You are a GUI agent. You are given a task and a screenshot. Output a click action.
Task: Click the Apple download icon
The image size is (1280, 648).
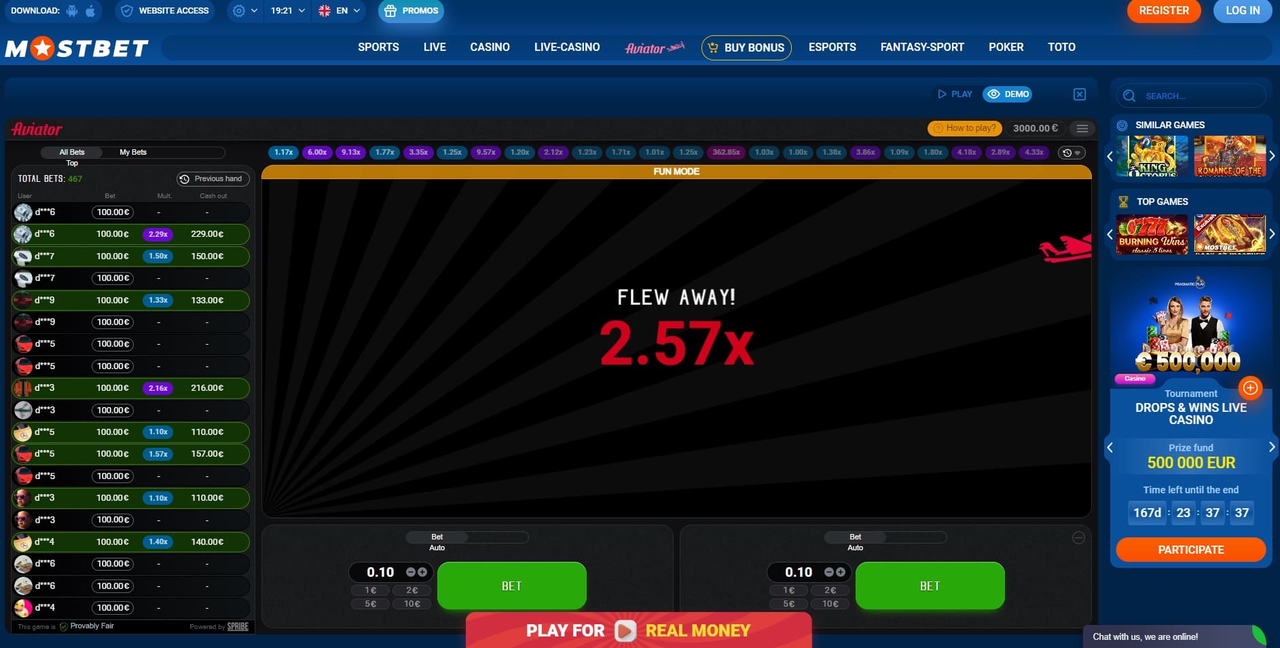[90, 11]
